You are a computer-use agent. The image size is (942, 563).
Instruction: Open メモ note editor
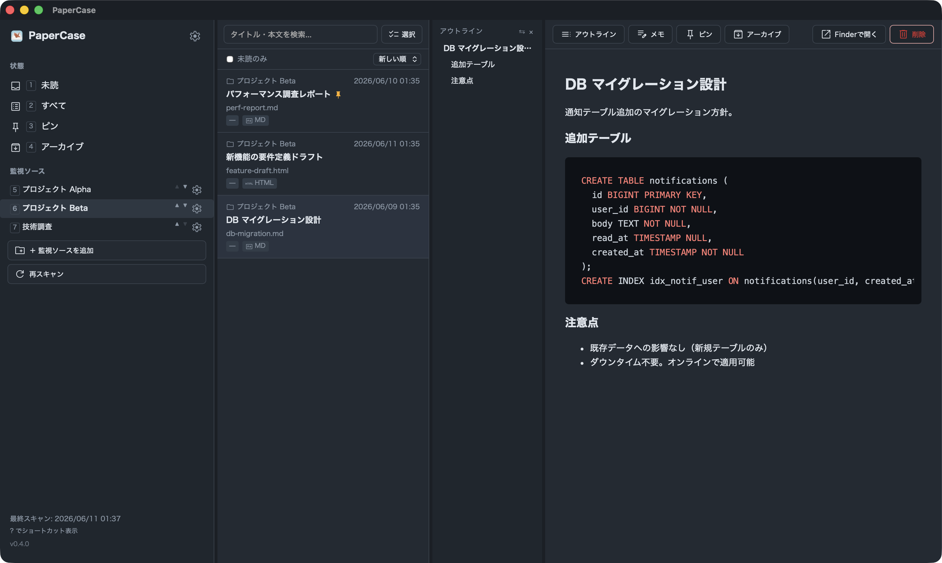(650, 34)
